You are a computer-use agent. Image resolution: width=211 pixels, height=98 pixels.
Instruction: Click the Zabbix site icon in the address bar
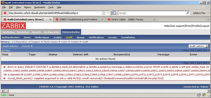point(5,13)
